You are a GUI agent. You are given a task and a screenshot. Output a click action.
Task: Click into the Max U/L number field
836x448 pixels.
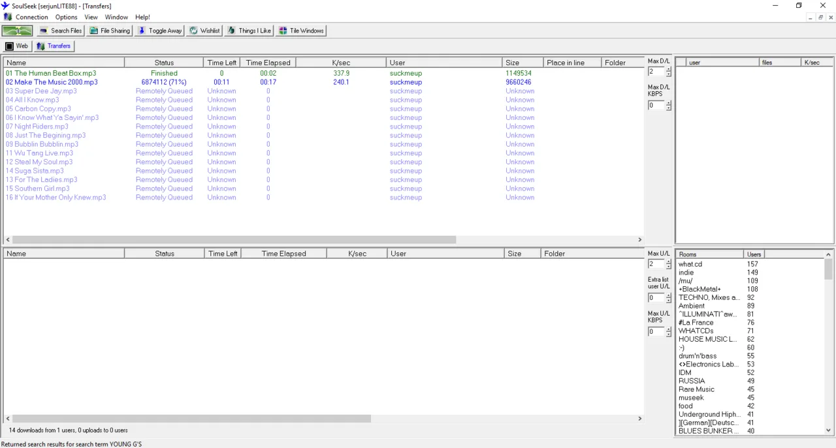(656, 264)
